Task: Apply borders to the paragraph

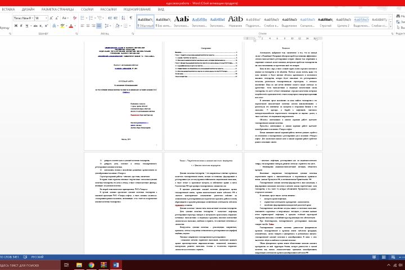Action: click(125, 26)
